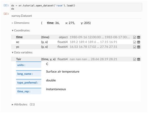Collapse attributes of Tair variable

135,59
